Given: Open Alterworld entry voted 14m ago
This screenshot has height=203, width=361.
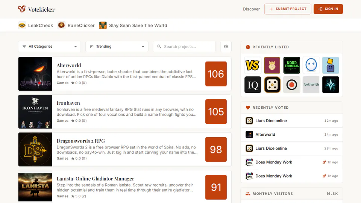Looking at the screenshot, I should pyautogui.click(x=292, y=135).
